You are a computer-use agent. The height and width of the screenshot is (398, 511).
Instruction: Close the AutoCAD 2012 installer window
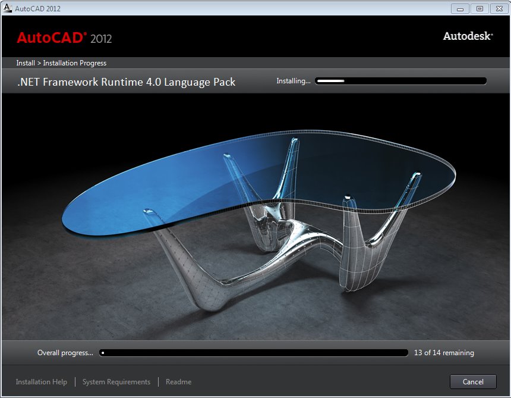[x=499, y=9]
